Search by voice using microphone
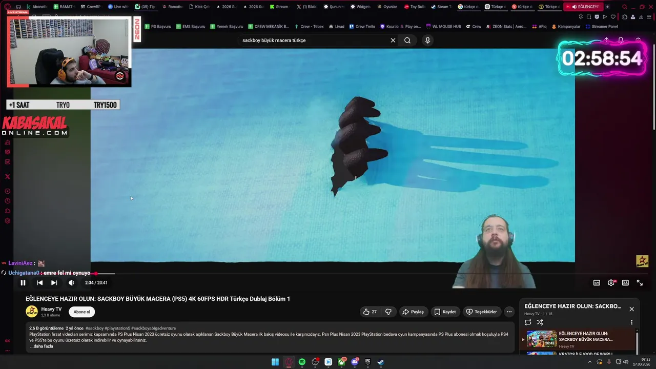The height and width of the screenshot is (369, 656). [x=427, y=40]
